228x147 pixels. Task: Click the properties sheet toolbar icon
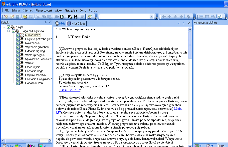tap(90, 17)
